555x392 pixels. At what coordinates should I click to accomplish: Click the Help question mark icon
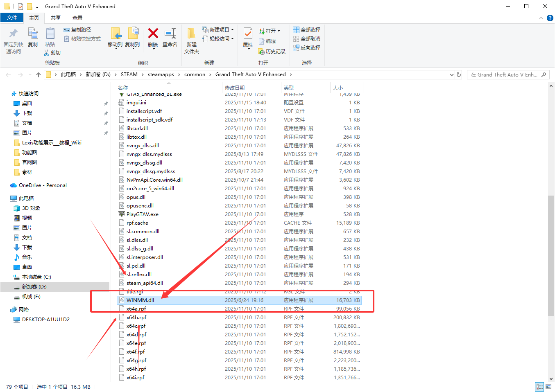pyautogui.click(x=550, y=18)
